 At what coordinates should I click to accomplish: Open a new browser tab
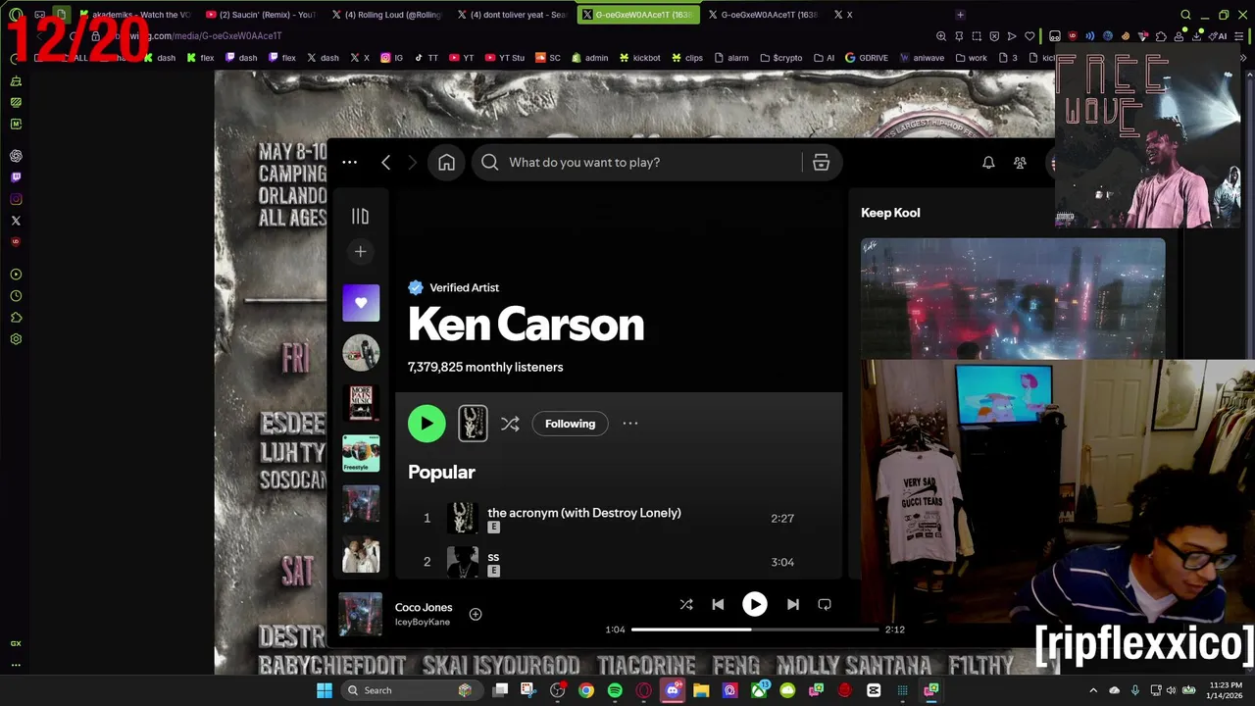[960, 15]
